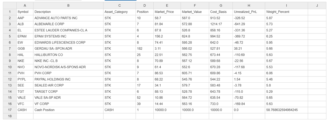Click position value 52 for VALE
This screenshot has width=330, height=123.
145,98
